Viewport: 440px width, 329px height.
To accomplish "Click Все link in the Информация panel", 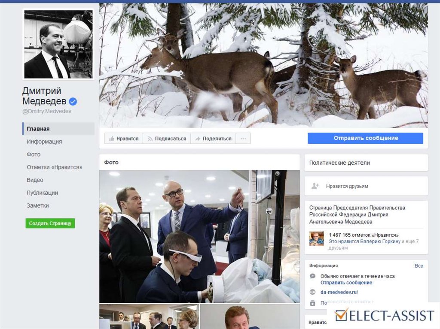I will click(419, 266).
